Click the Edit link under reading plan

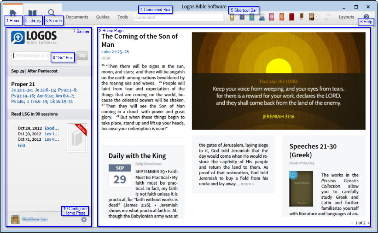coord(21,145)
